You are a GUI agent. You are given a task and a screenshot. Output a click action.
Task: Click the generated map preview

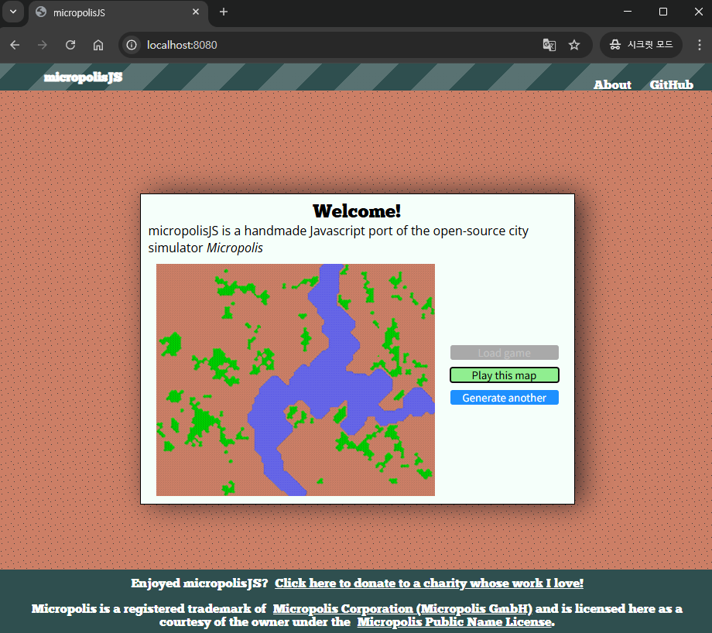click(296, 380)
